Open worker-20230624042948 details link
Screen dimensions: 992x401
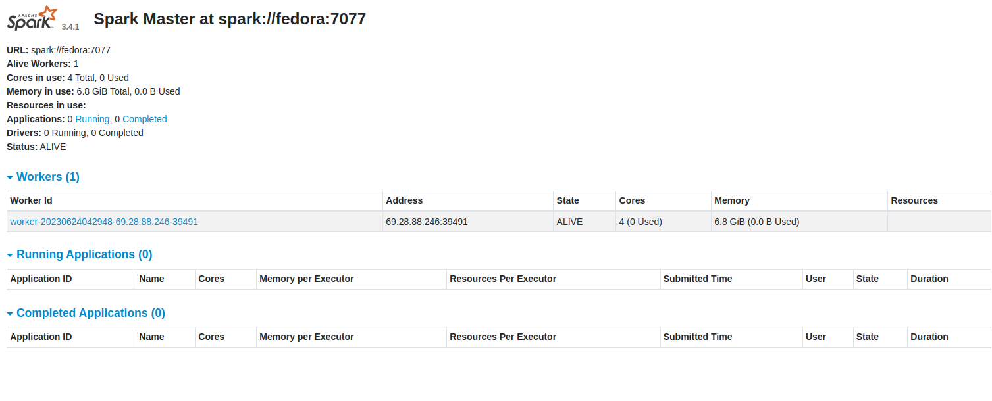pyautogui.click(x=104, y=222)
